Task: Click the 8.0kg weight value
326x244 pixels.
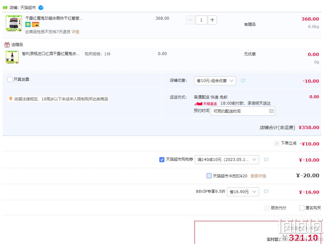Action: [313, 27]
